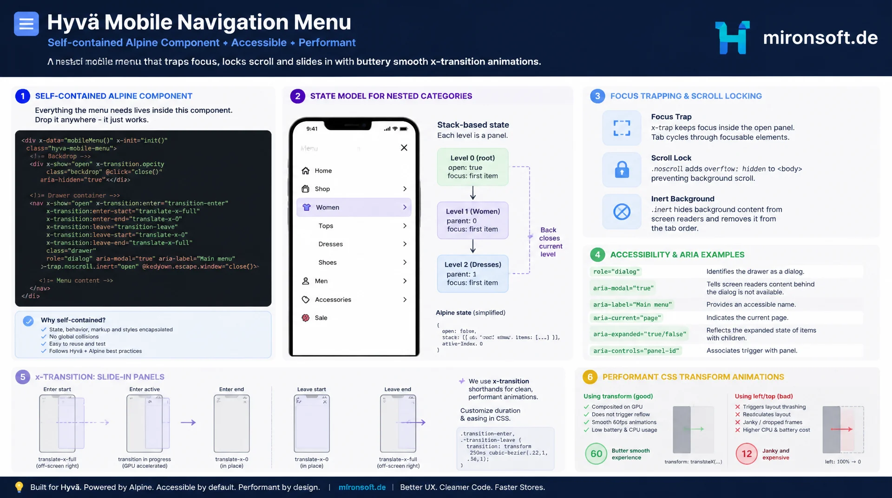
Task: Click the Women shirt icon
Action: (x=307, y=207)
